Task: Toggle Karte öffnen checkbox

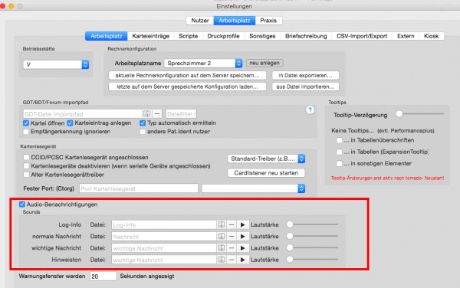Action: (x=26, y=123)
